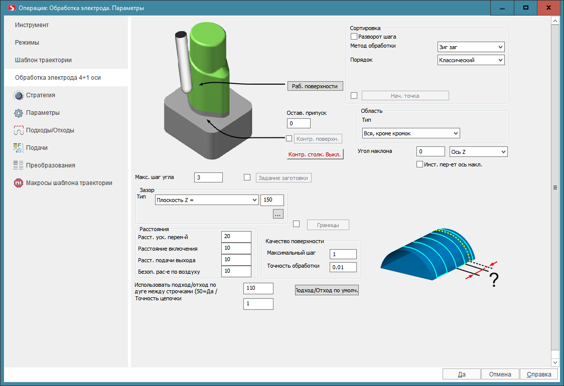Viewport: 564px width, 386px height.
Task: Click the Параметры gear icon
Action: point(19,113)
